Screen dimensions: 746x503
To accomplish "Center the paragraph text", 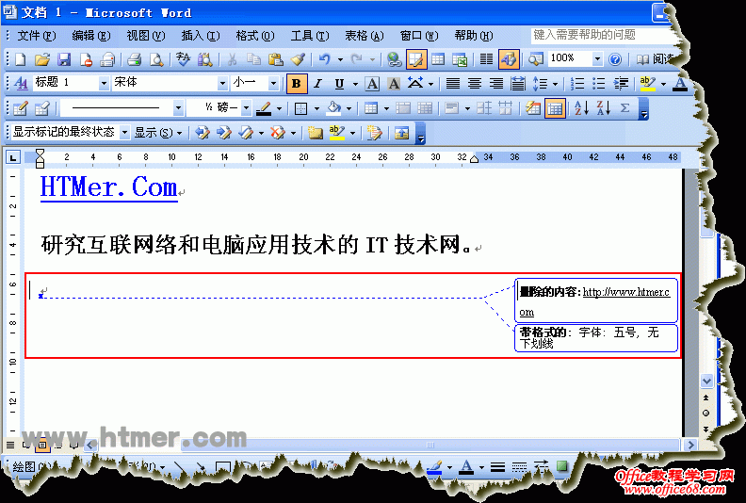I will tap(475, 84).
